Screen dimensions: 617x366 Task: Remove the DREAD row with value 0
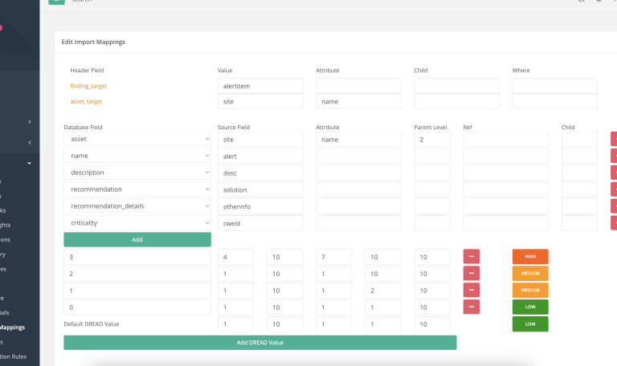click(x=471, y=307)
